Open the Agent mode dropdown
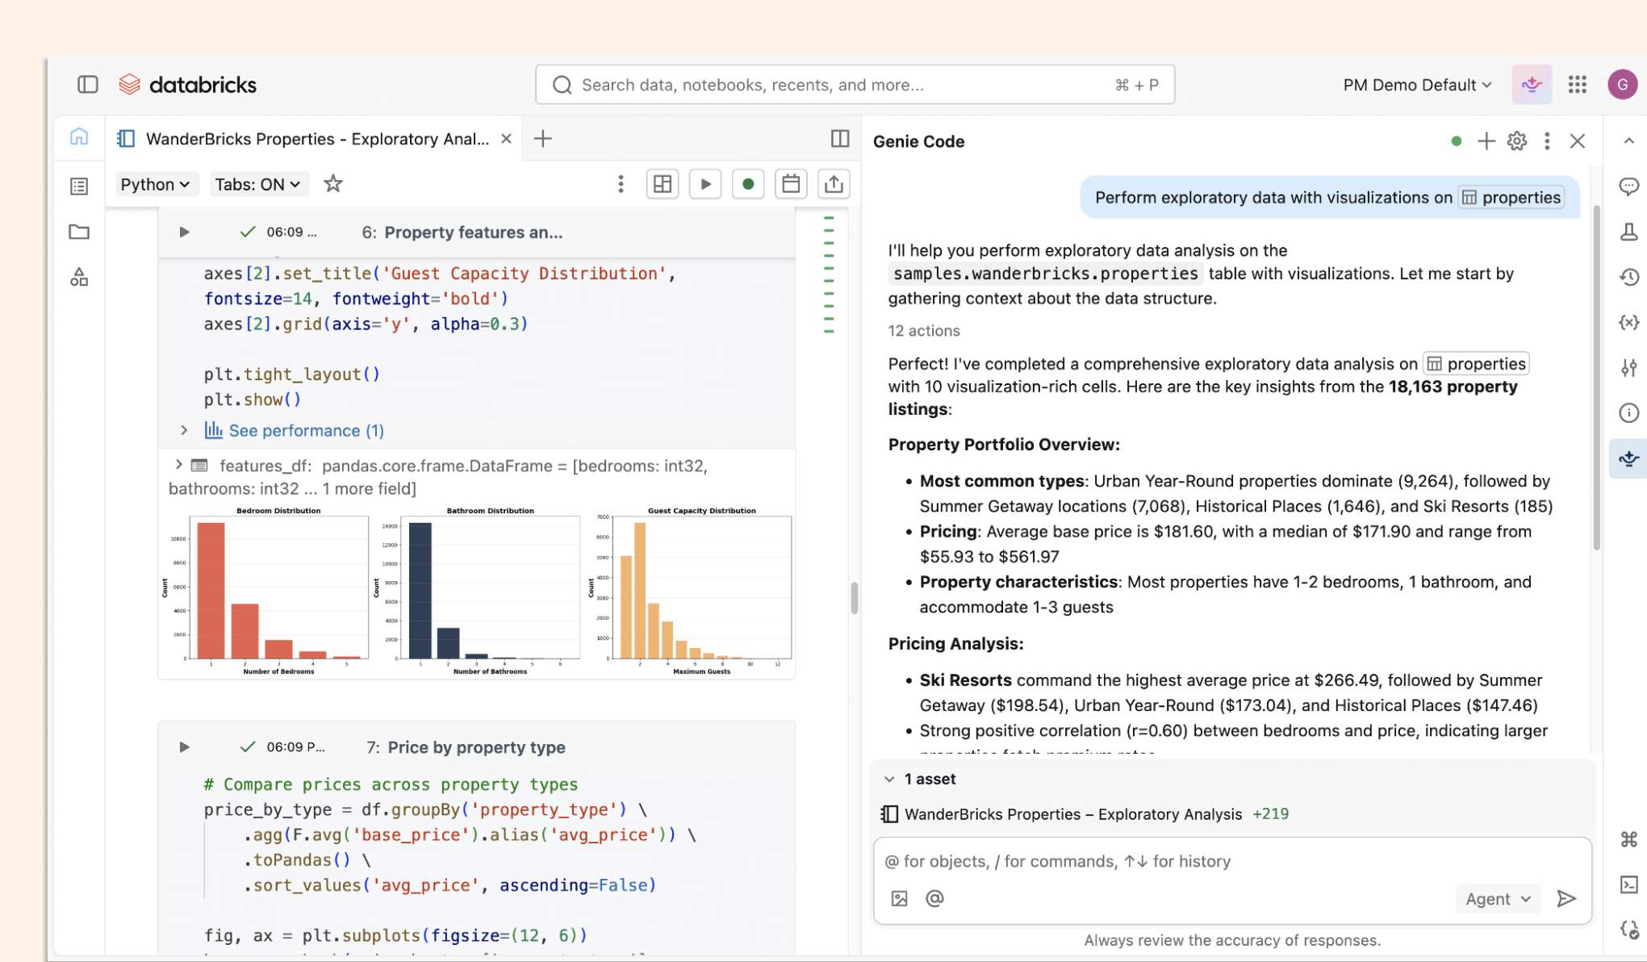The width and height of the screenshot is (1647, 962). click(1497, 898)
